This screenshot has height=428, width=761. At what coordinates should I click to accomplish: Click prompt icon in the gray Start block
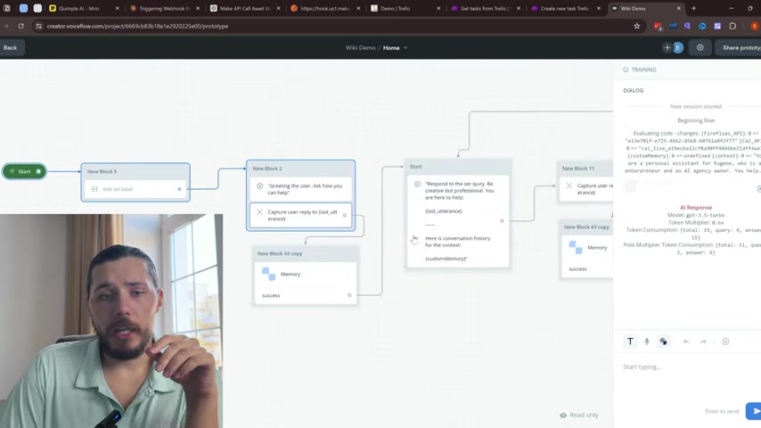pos(417,184)
